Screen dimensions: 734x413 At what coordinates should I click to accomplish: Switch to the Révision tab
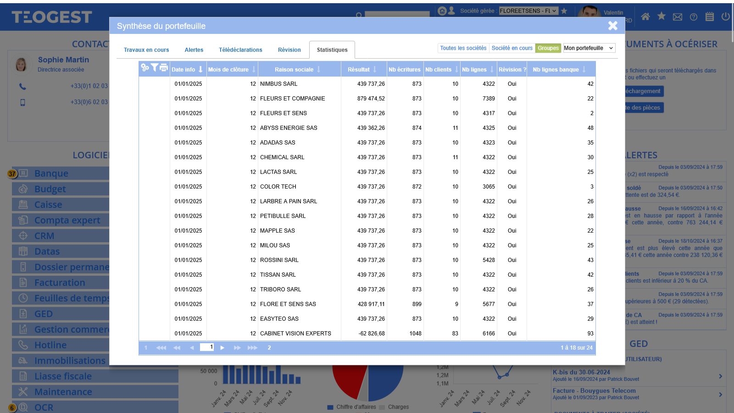pyautogui.click(x=289, y=50)
